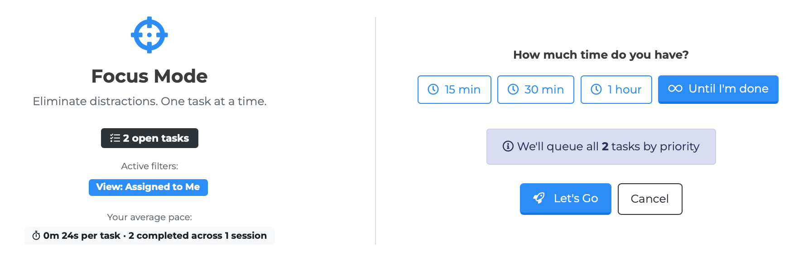The height and width of the screenshot is (260, 808).
Task: Click the task list icon on open tasks badge
Action: tap(115, 138)
